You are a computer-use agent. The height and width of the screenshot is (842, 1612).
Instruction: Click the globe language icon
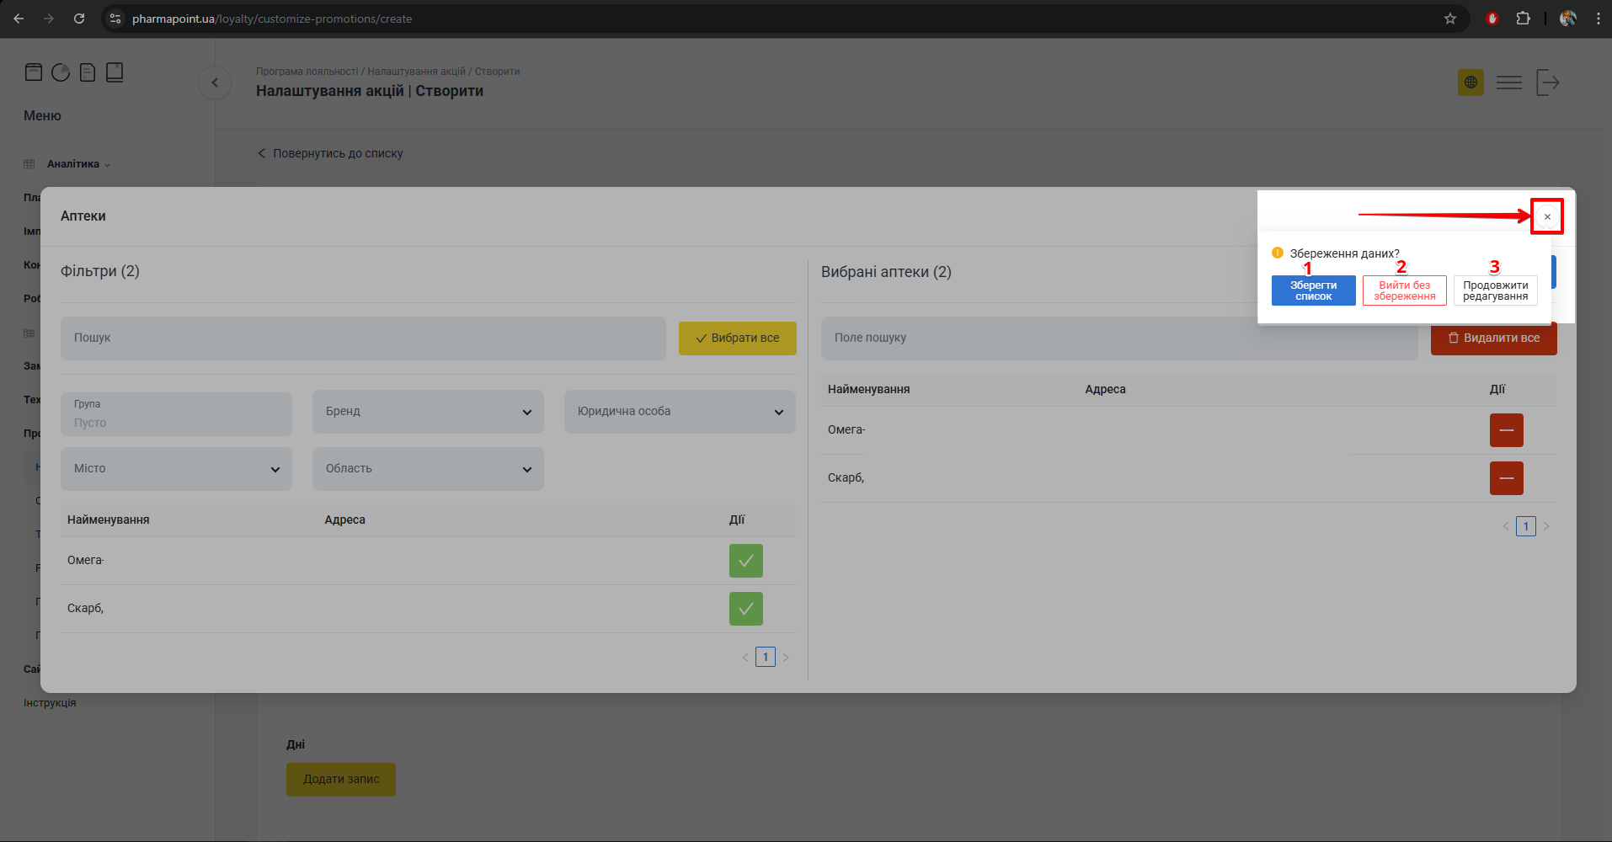1471,83
